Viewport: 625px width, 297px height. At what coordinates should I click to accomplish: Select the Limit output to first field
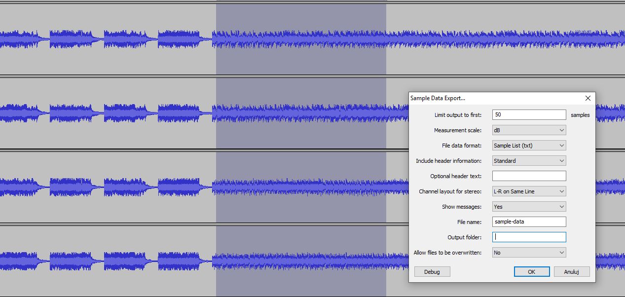point(528,114)
